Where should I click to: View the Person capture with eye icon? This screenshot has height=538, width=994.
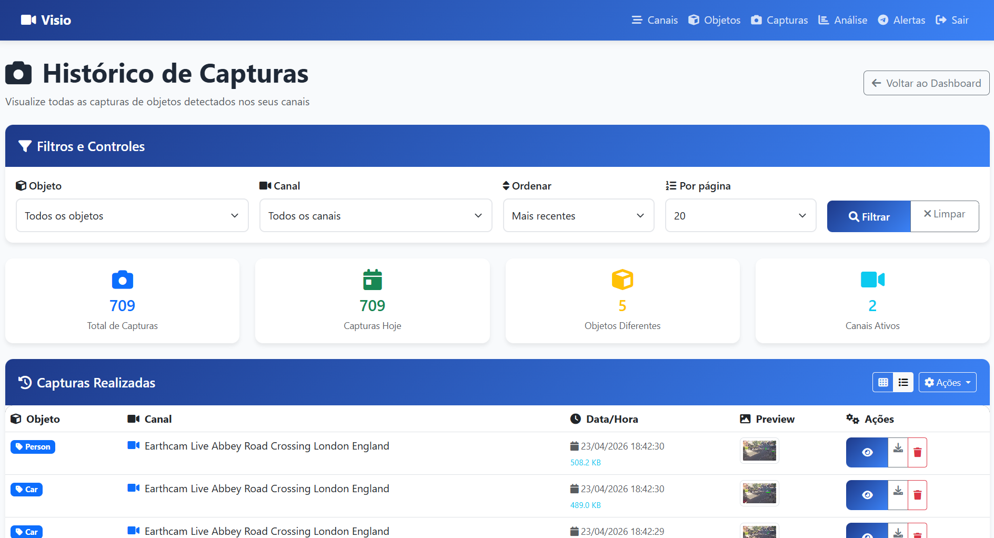867,452
